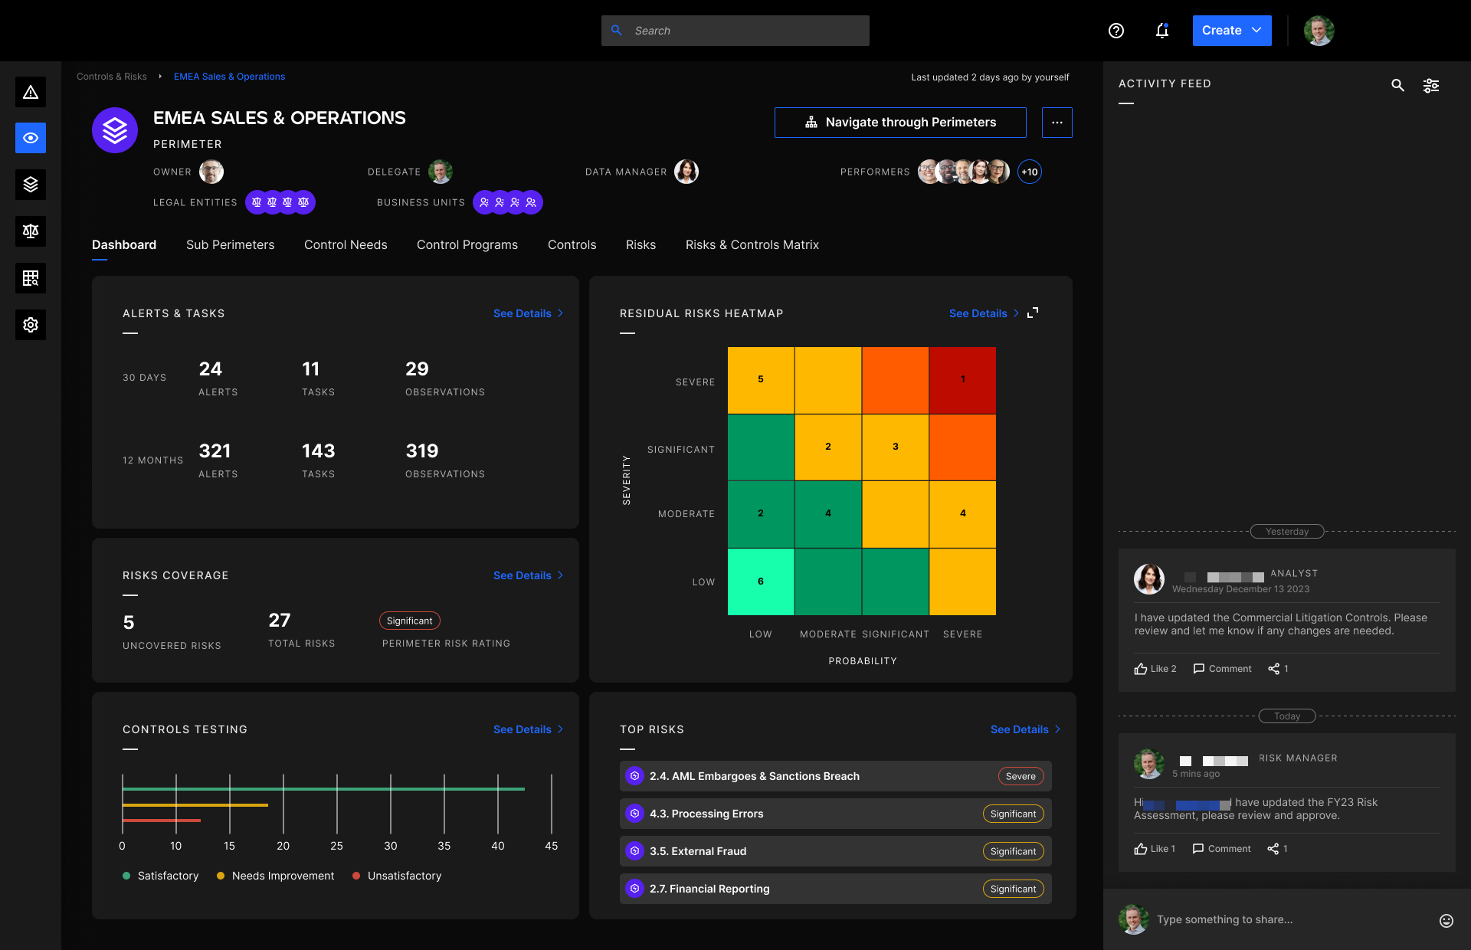
Task: Click the emoji picker smiley icon
Action: [x=1446, y=920]
